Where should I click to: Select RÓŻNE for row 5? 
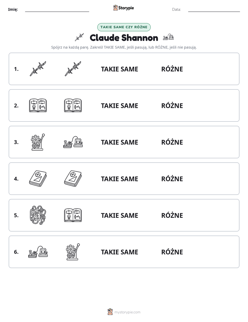[172, 215]
